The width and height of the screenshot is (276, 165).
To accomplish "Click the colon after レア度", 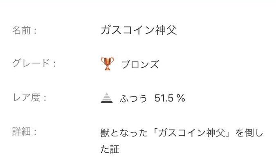I will point(44,98).
